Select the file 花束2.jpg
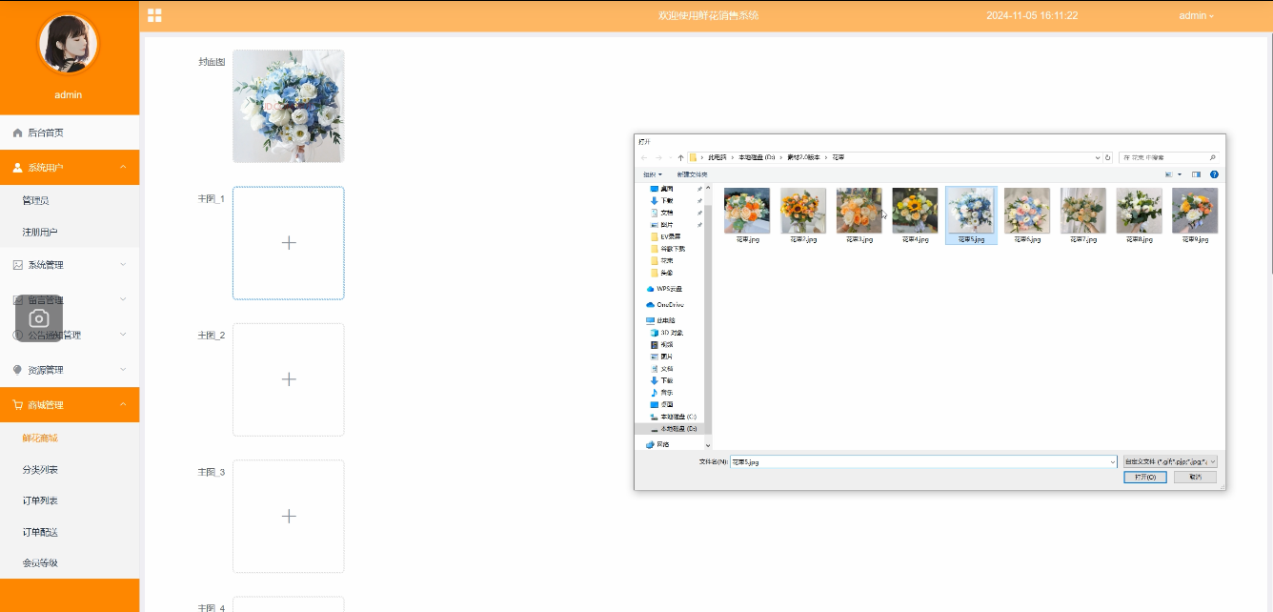 pyautogui.click(x=803, y=215)
